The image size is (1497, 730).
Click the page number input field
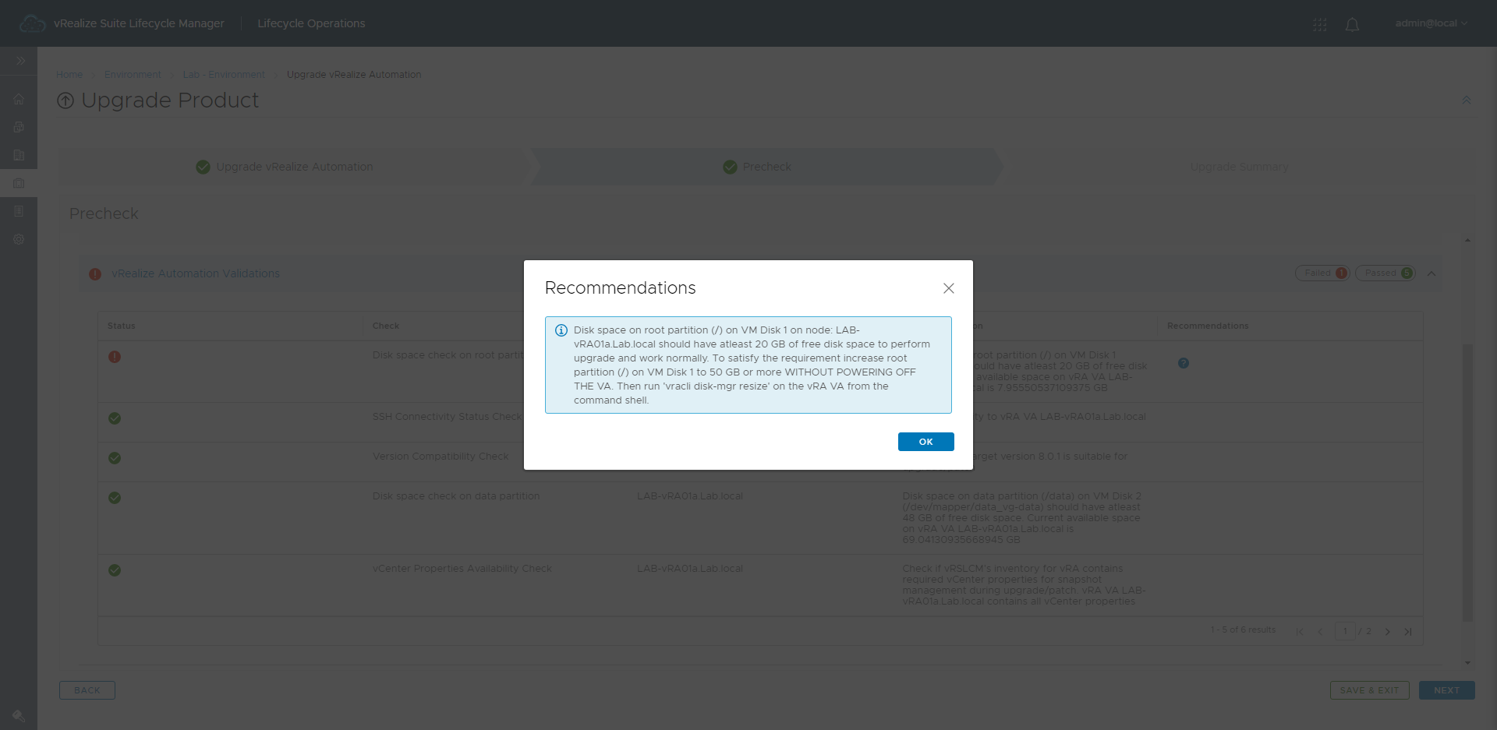pyautogui.click(x=1345, y=631)
